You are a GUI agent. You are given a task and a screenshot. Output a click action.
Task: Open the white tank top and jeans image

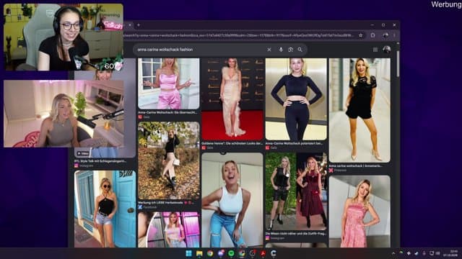232,200
